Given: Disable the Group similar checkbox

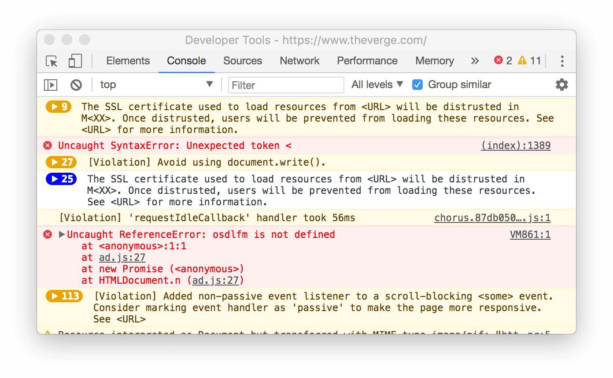Looking at the screenshot, I should pyautogui.click(x=417, y=85).
